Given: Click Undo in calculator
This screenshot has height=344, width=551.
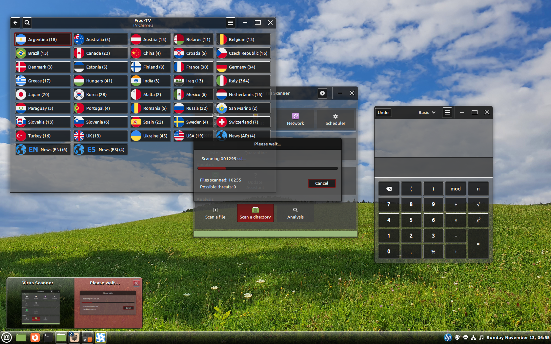Looking at the screenshot, I should pos(383,112).
